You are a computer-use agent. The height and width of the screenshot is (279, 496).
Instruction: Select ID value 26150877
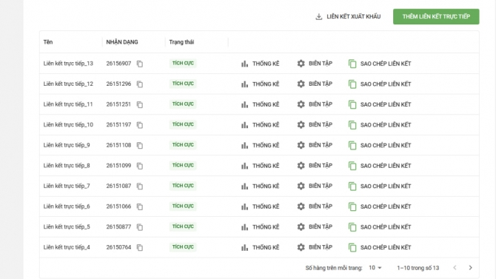click(118, 226)
